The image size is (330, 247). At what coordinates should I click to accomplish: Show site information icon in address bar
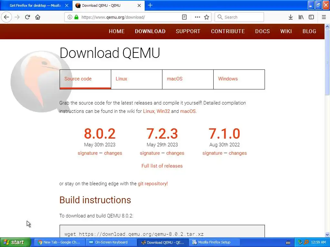(70, 17)
